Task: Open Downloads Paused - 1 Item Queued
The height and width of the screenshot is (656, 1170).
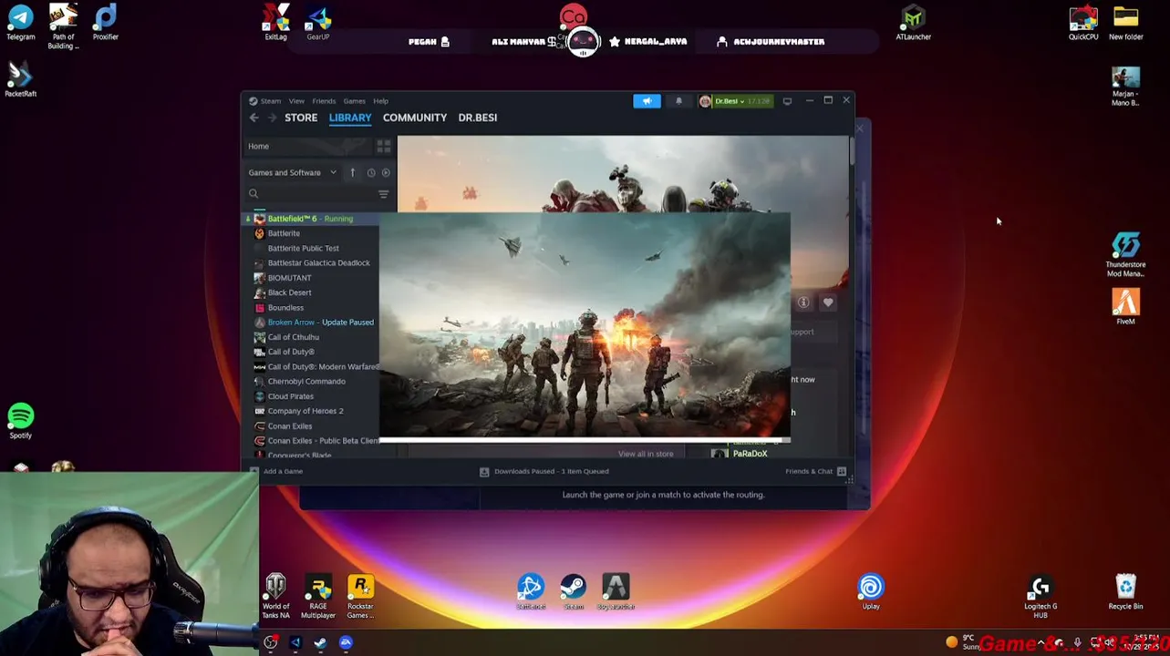Action: [x=544, y=471]
